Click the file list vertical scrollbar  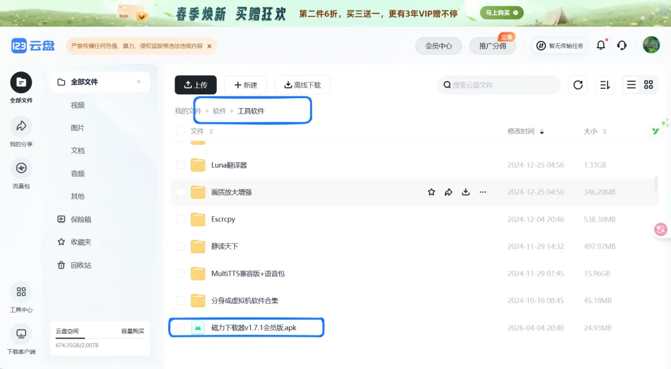pyautogui.click(x=655, y=183)
